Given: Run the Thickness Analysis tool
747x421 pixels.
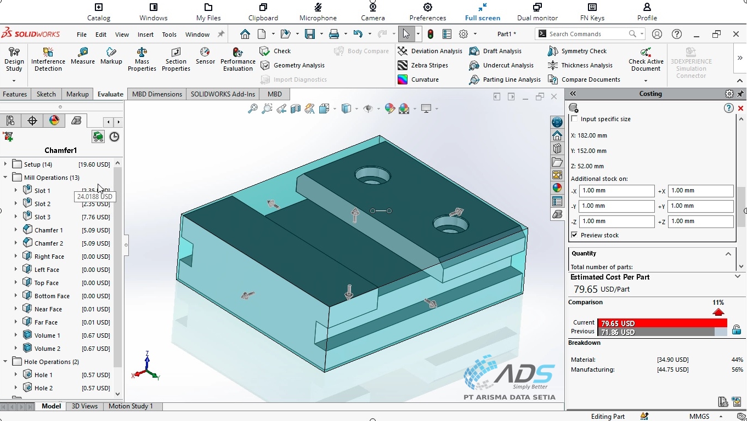Looking at the screenshot, I should pyautogui.click(x=581, y=65).
